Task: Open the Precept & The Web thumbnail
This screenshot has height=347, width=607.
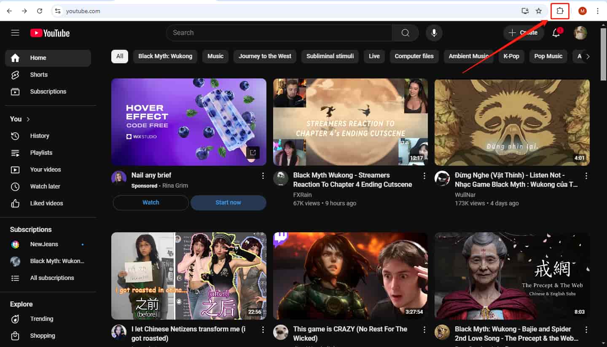Action: 512,276
